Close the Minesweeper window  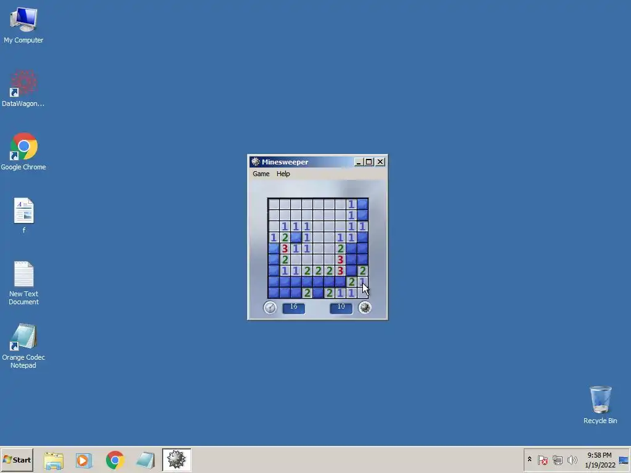(x=380, y=162)
